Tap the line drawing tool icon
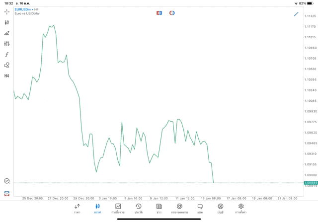Image resolution: width=318 pixels, height=222 pixels. tap(296, 14)
